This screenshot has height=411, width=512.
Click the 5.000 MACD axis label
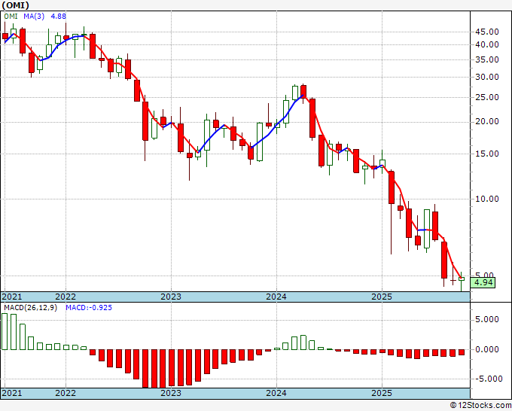pos(487,319)
